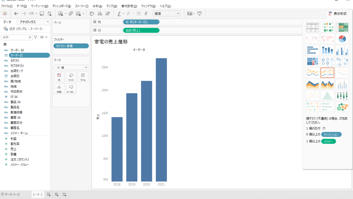Add new story from the bottom tab bar
Screen dimensions: 353x199
point(64,195)
